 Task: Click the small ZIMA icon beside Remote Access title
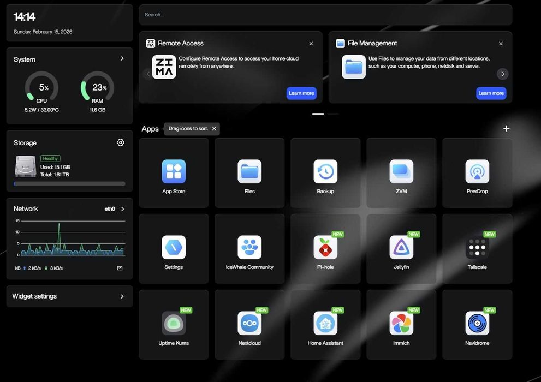(151, 43)
